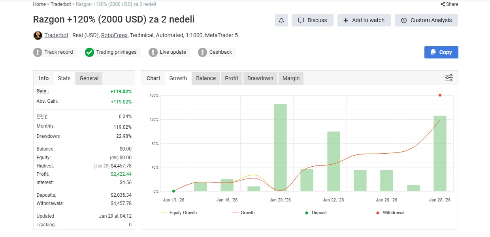Click the tallest green bar at Jan 20

point(280,147)
